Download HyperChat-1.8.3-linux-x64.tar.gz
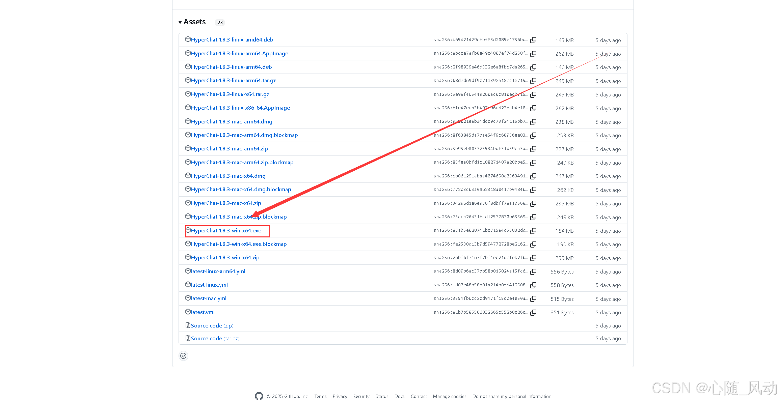Screen dimensions: 779x401 click(230, 94)
